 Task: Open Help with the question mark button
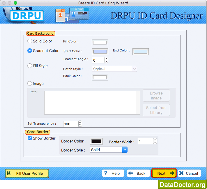113,173
